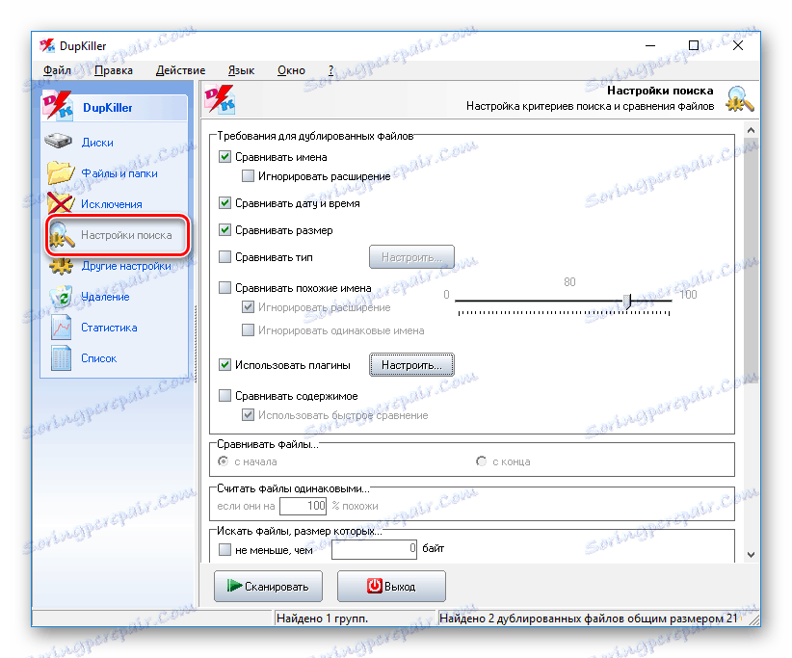The height and width of the screenshot is (658, 792).
Task: Open the Исключения section
Action: click(111, 204)
